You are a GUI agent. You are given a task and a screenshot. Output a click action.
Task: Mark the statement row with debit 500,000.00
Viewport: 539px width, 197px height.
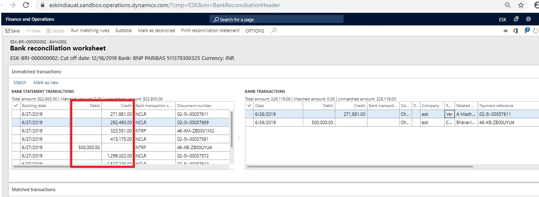16,147
